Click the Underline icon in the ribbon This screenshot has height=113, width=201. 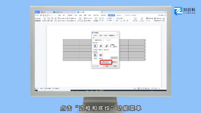[121, 21]
